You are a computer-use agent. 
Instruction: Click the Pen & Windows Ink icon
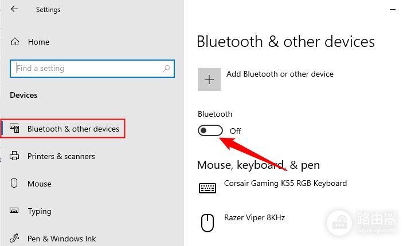(x=14, y=238)
